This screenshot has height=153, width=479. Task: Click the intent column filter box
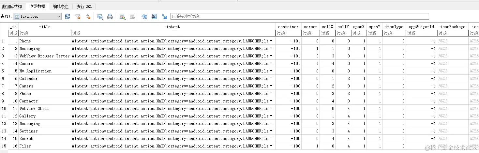click(173, 33)
